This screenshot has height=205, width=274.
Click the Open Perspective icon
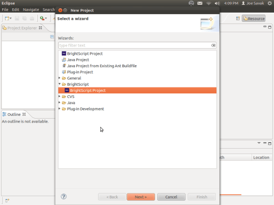[238, 19]
